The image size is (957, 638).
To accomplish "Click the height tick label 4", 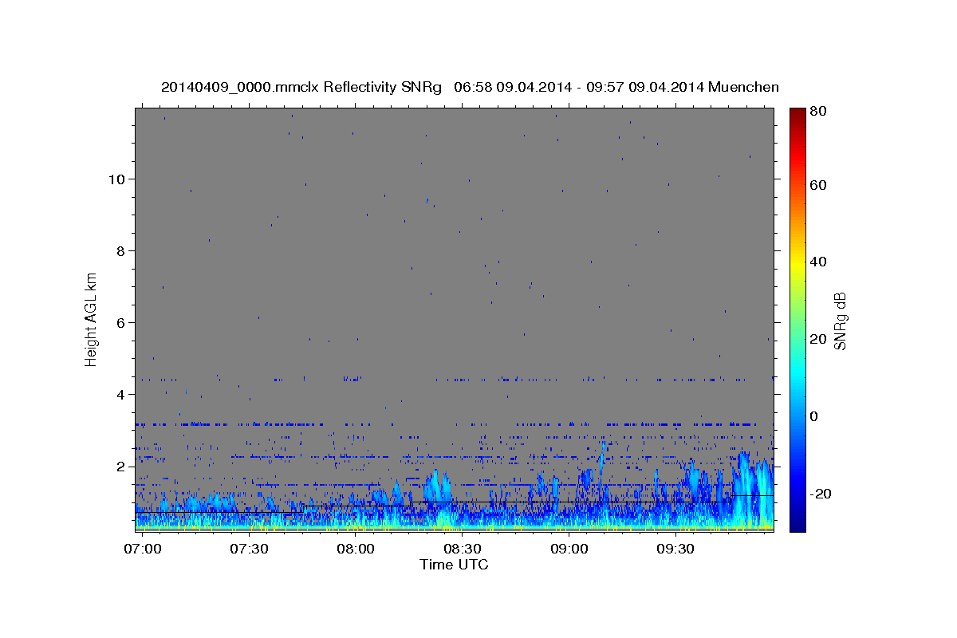I will tap(120, 394).
